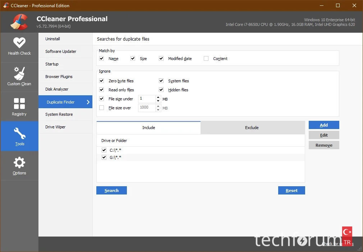This screenshot has width=363, height=252.
Task: Select the G:\*.* row text
Action: [x=115, y=157]
